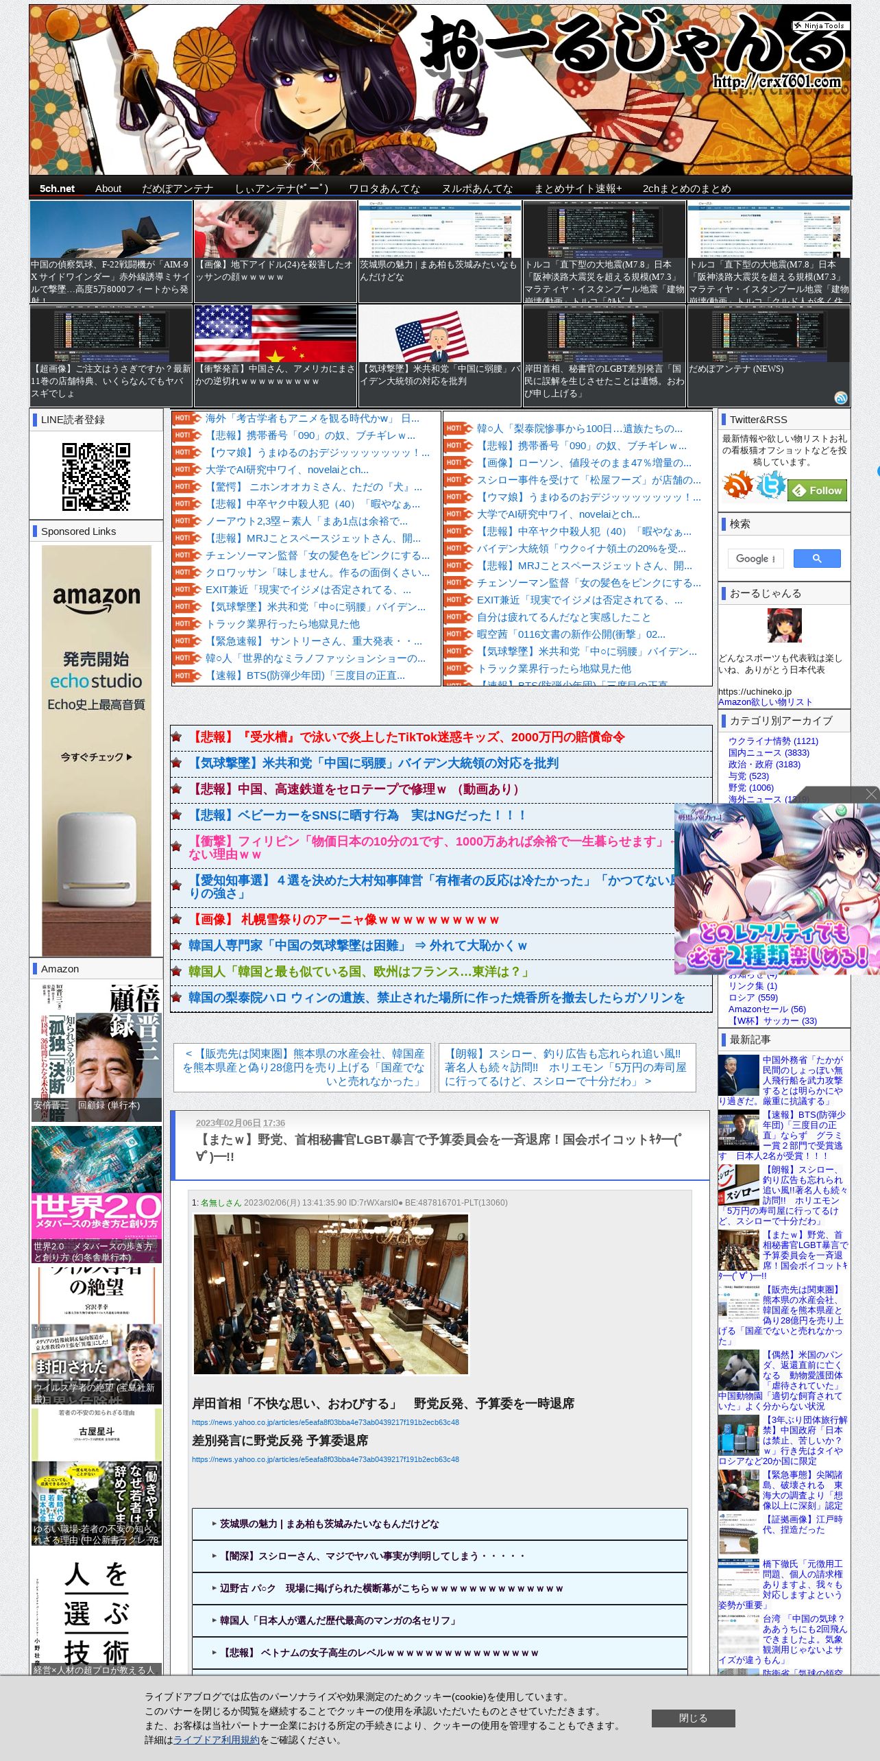This screenshot has width=880, height=1761.
Task: Click the Ninja Tools badge on the banner
Action: [820, 25]
